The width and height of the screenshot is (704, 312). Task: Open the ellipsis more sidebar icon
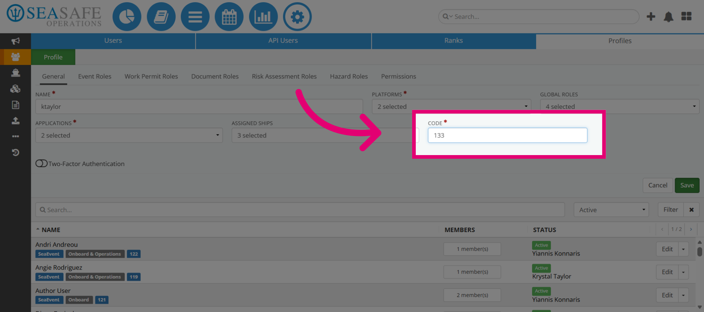point(15,136)
